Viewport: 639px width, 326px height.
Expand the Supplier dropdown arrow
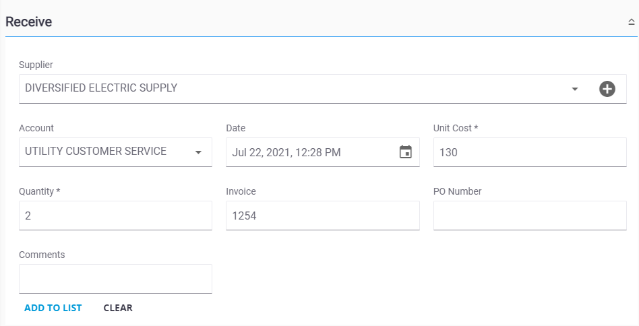[x=574, y=89]
